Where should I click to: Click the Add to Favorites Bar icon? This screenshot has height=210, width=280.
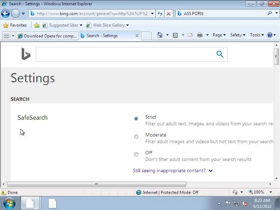pos(37,25)
